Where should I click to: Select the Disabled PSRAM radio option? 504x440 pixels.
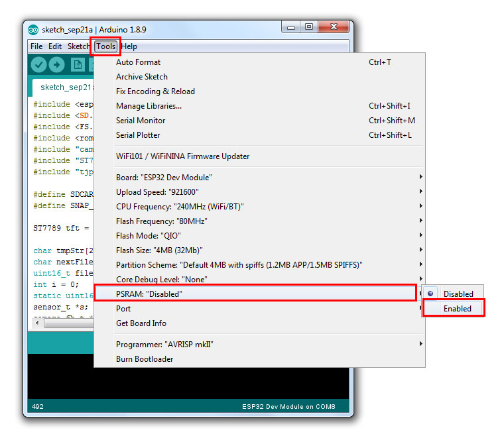point(452,294)
